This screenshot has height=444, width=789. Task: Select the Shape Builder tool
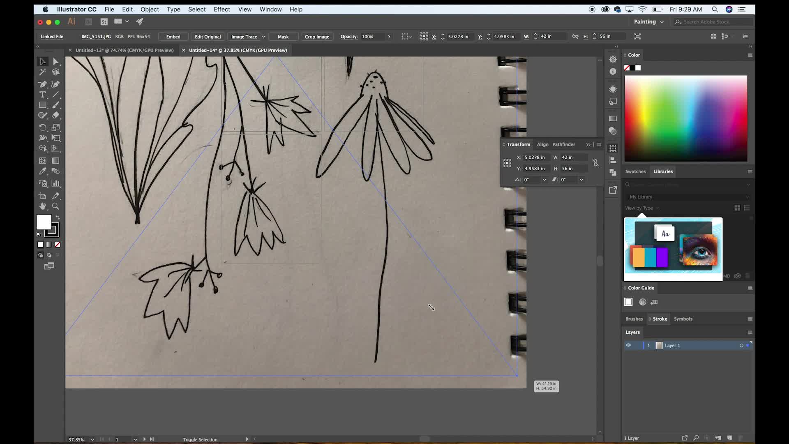(43, 148)
